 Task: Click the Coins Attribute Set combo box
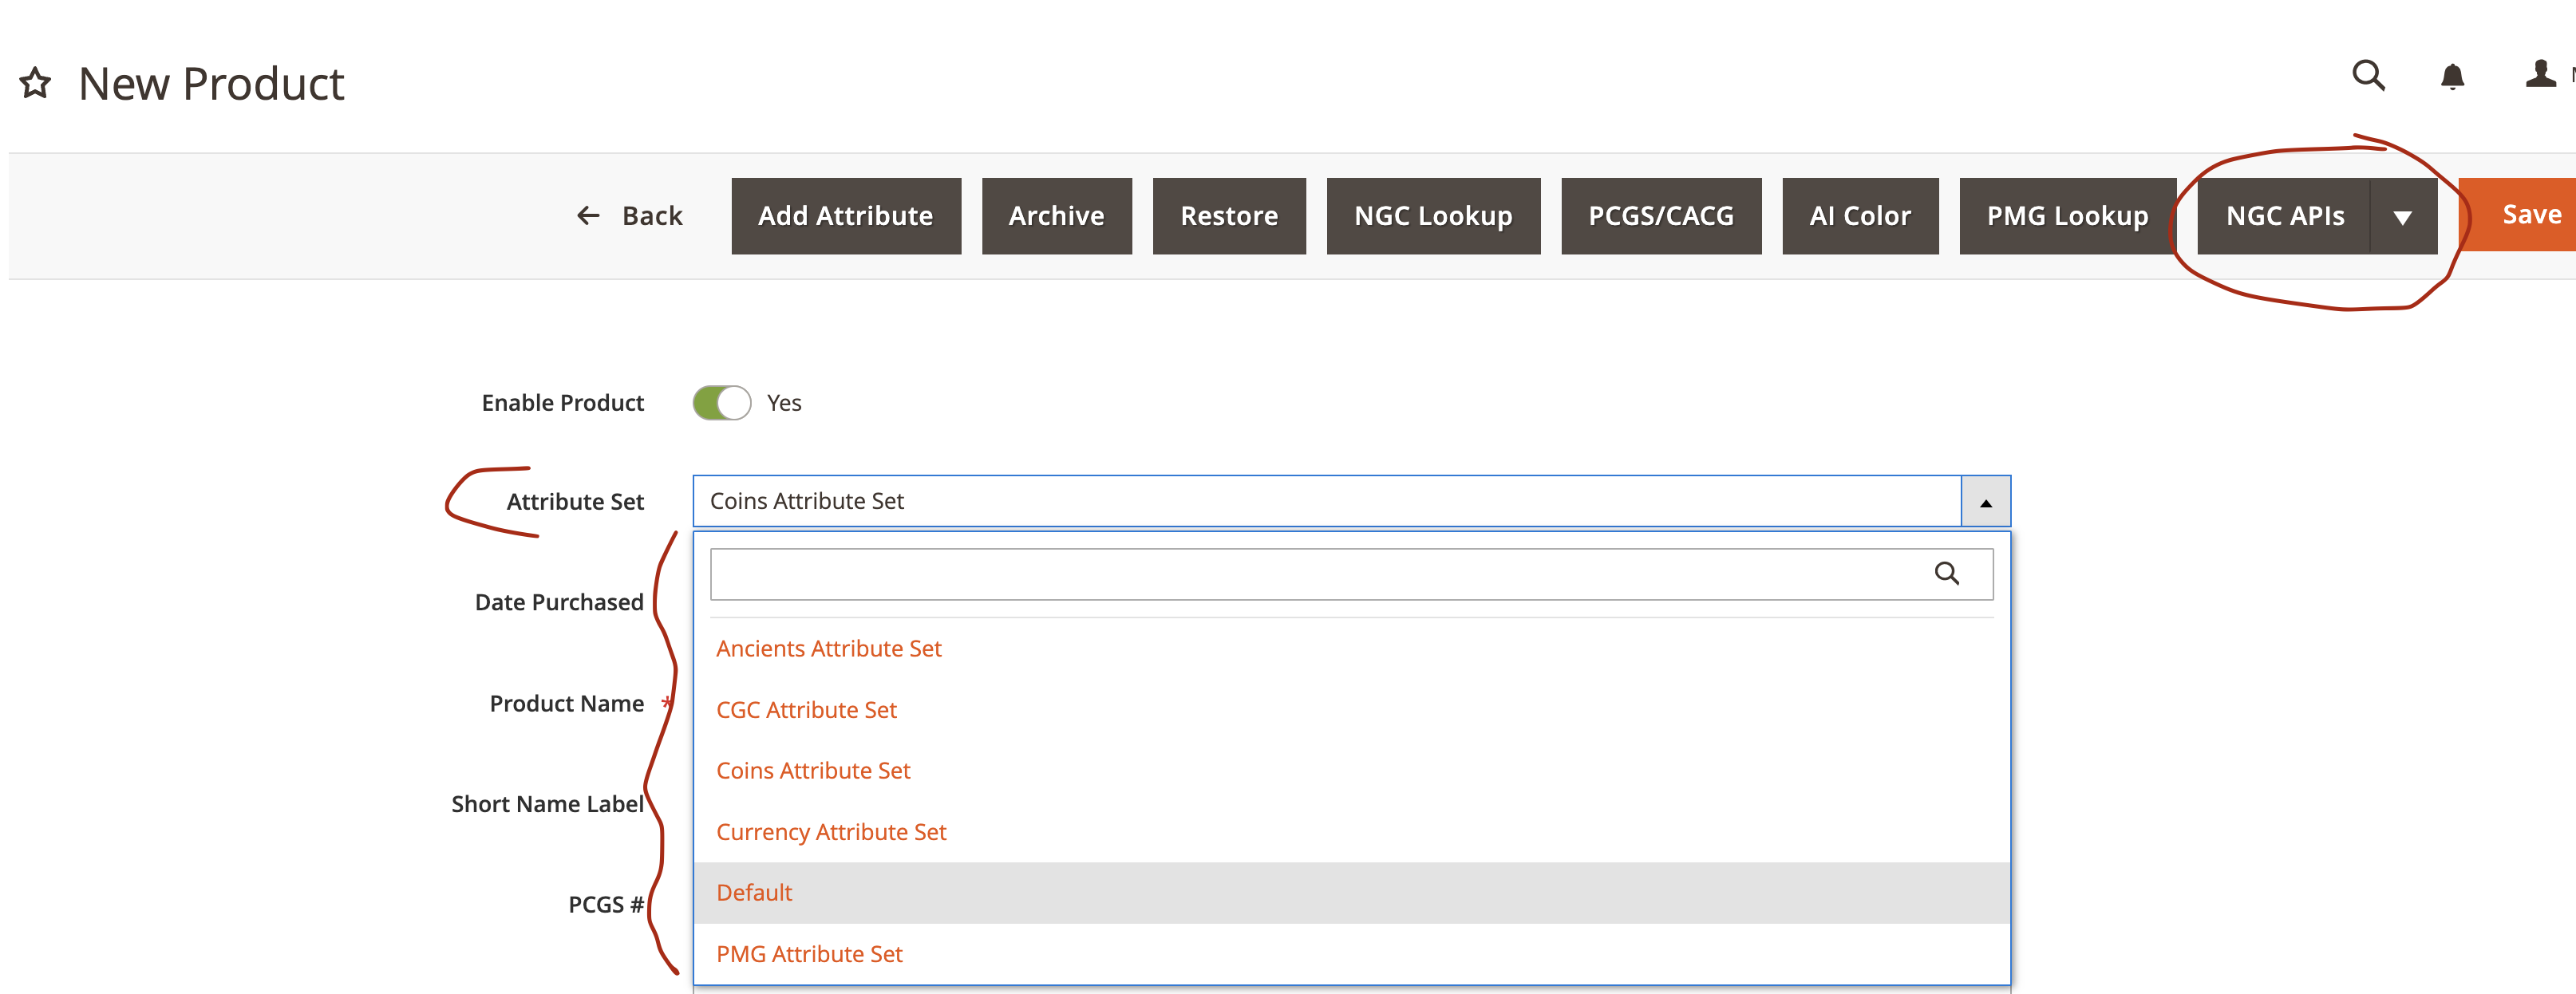click(1325, 502)
